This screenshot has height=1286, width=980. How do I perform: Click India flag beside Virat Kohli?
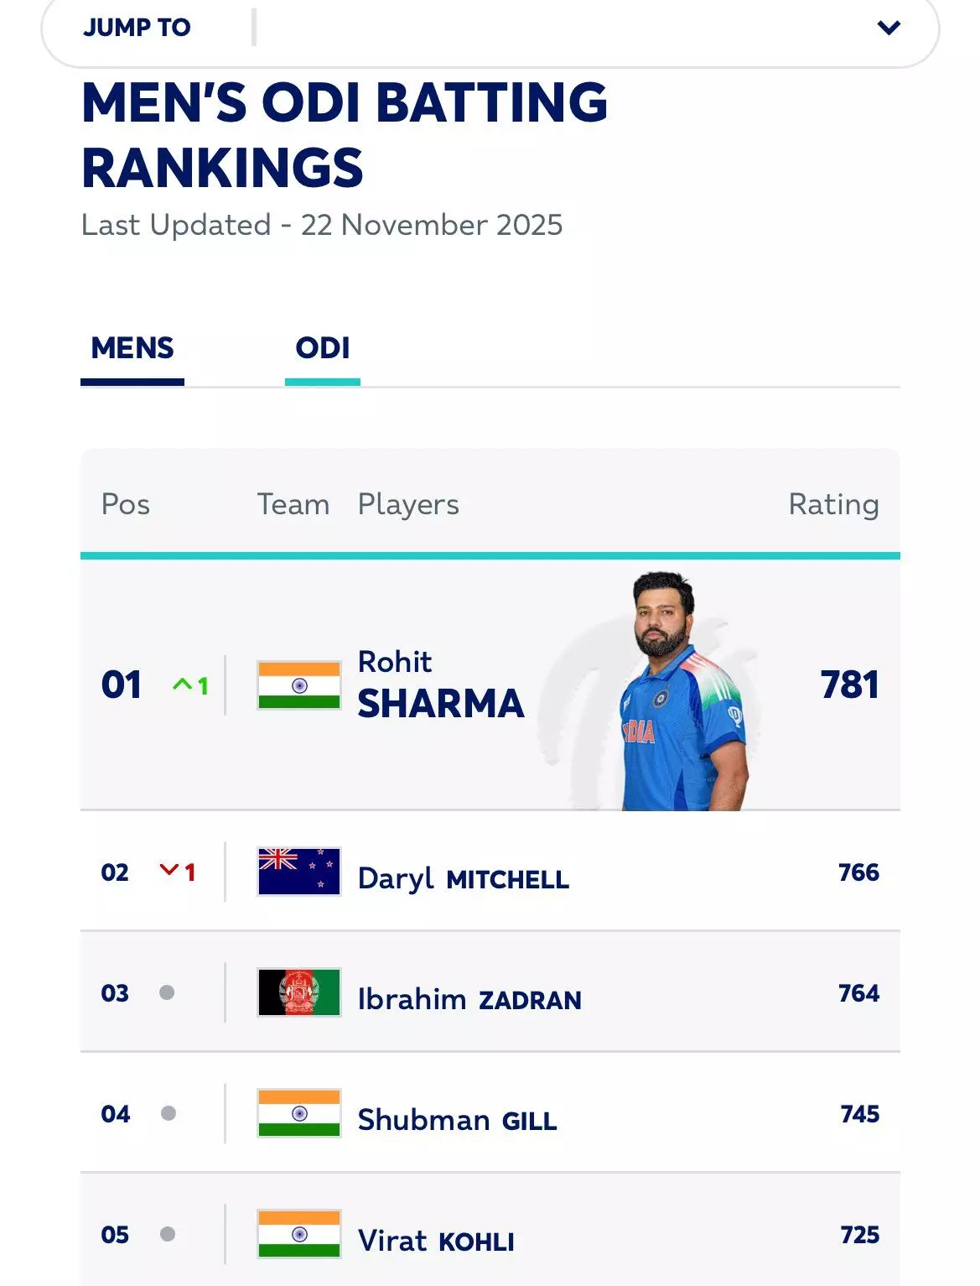(x=298, y=1234)
